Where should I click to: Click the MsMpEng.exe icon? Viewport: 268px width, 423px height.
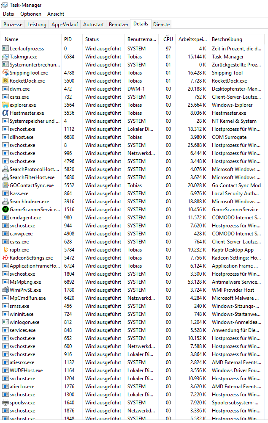pyautogui.click(x=5, y=282)
